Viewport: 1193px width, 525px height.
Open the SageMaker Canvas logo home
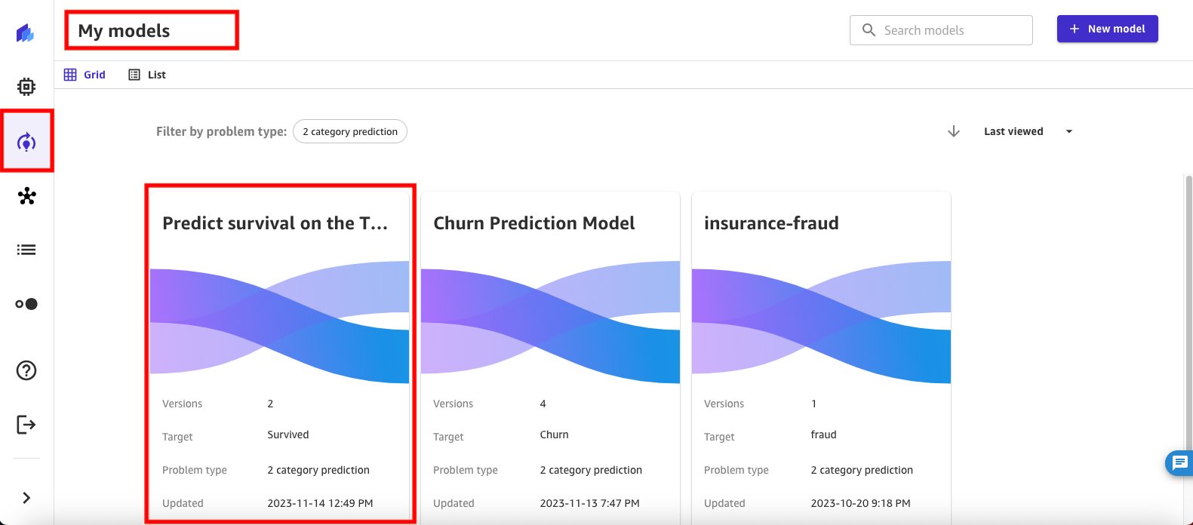[26, 33]
